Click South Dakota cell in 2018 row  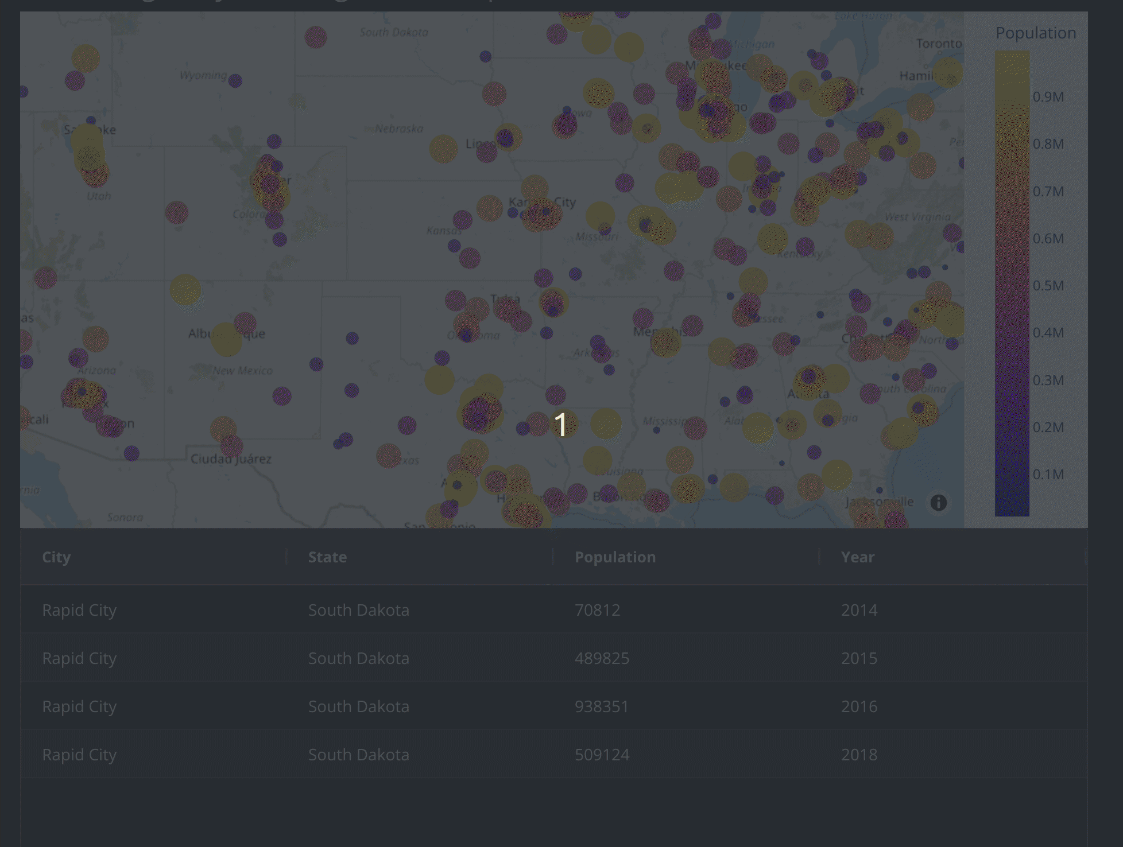(x=358, y=755)
